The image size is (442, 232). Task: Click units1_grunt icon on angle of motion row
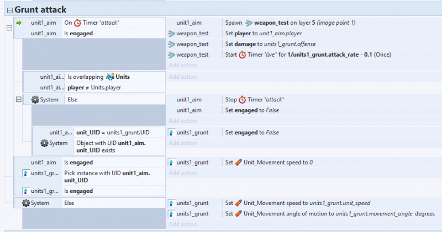[x=171, y=214]
